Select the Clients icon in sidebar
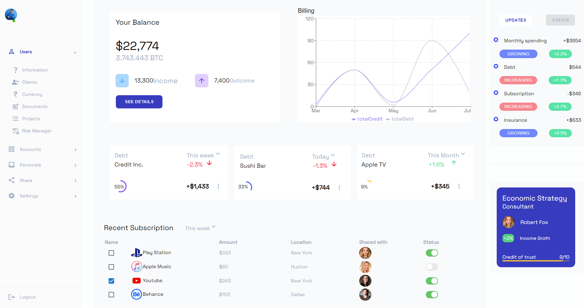584x308 pixels. (15, 82)
